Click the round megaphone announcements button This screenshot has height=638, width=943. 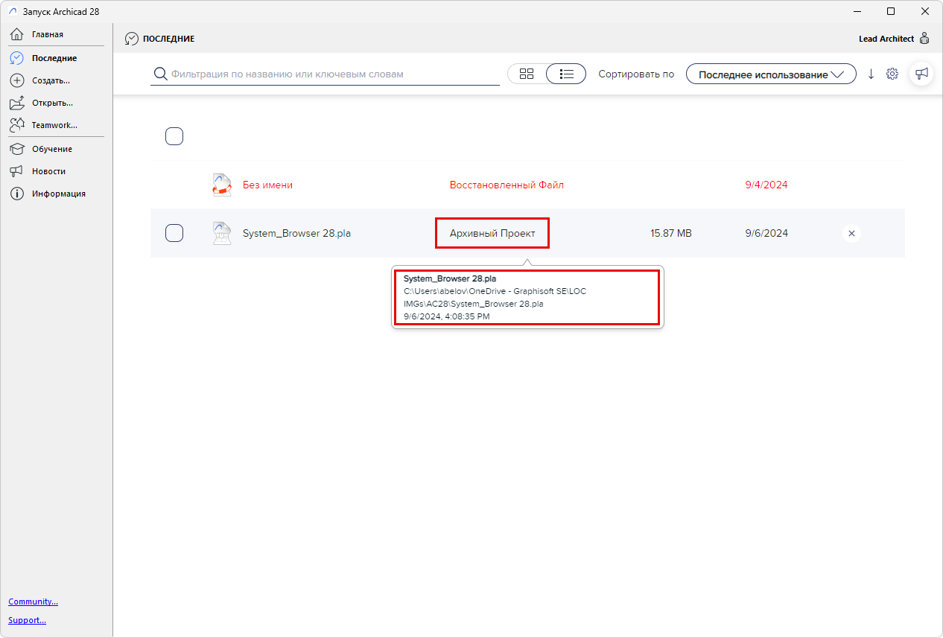921,74
